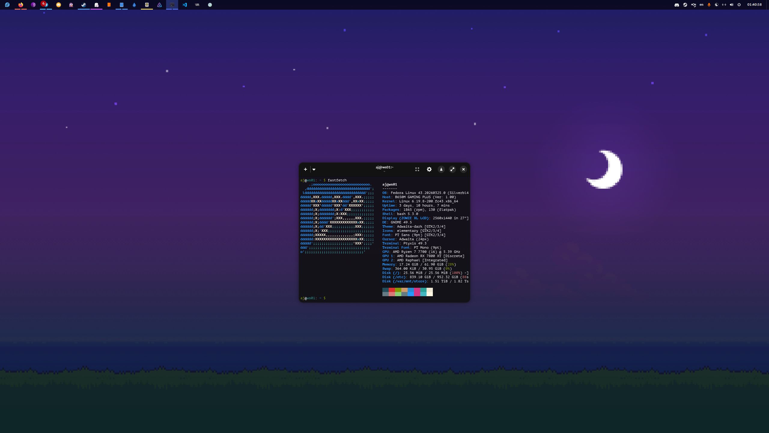The width and height of the screenshot is (769, 433).
Task: Toggle the orange microphone indicator
Action: click(x=709, y=5)
